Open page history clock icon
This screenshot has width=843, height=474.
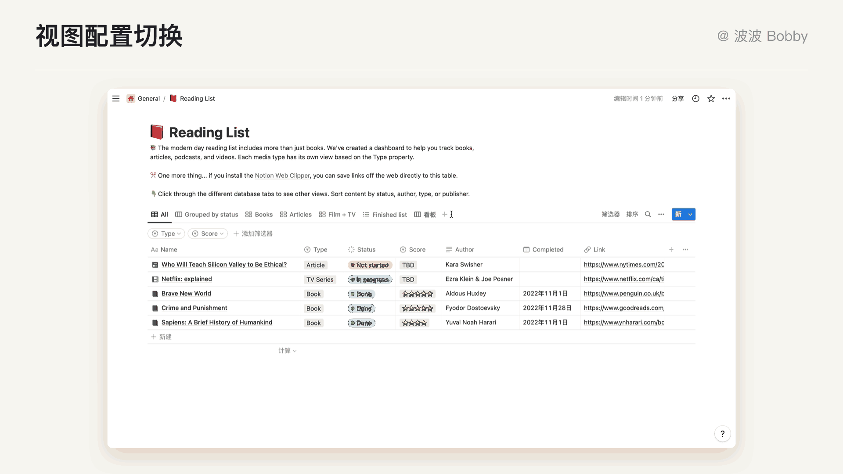[695, 99]
